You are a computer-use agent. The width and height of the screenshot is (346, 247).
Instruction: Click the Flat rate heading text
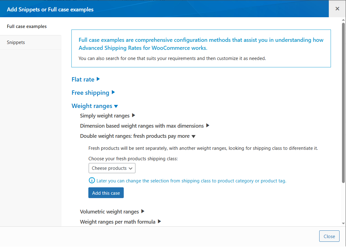point(83,79)
